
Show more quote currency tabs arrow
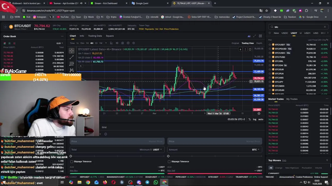pos(328,33)
